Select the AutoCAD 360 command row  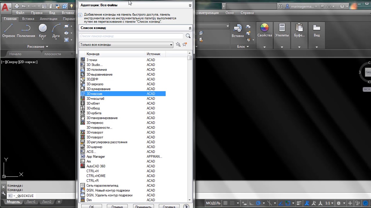pos(123,166)
